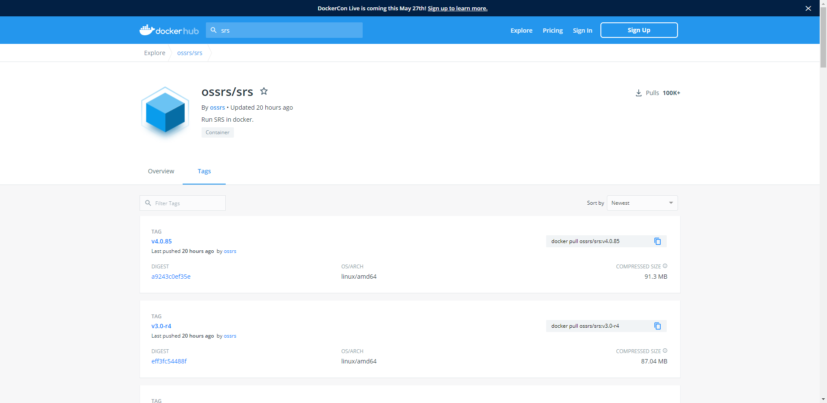Viewport: 827px width, 403px height.
Task: Open the digest a9243c0ef35e link
Action: pyautogui.click(x=171, y=277)
